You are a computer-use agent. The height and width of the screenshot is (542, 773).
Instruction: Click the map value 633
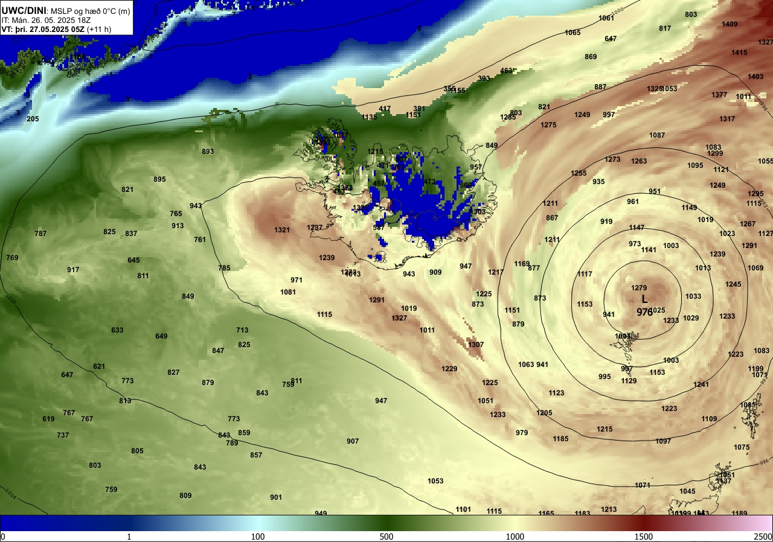(x=117, y=330)
